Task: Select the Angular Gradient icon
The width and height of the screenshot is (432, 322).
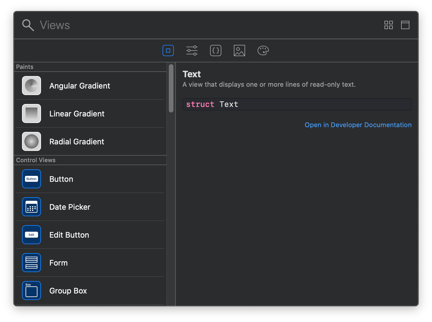Action: [31, 86]
